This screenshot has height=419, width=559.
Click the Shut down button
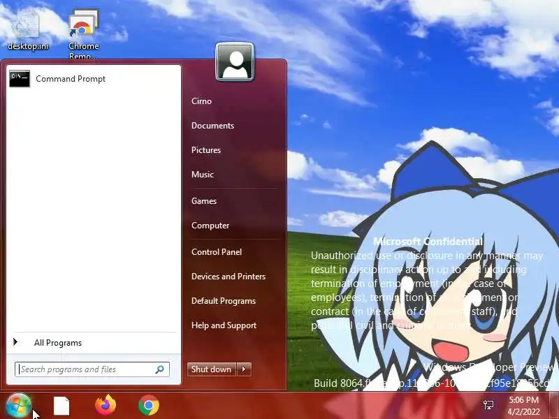[212, 369]
